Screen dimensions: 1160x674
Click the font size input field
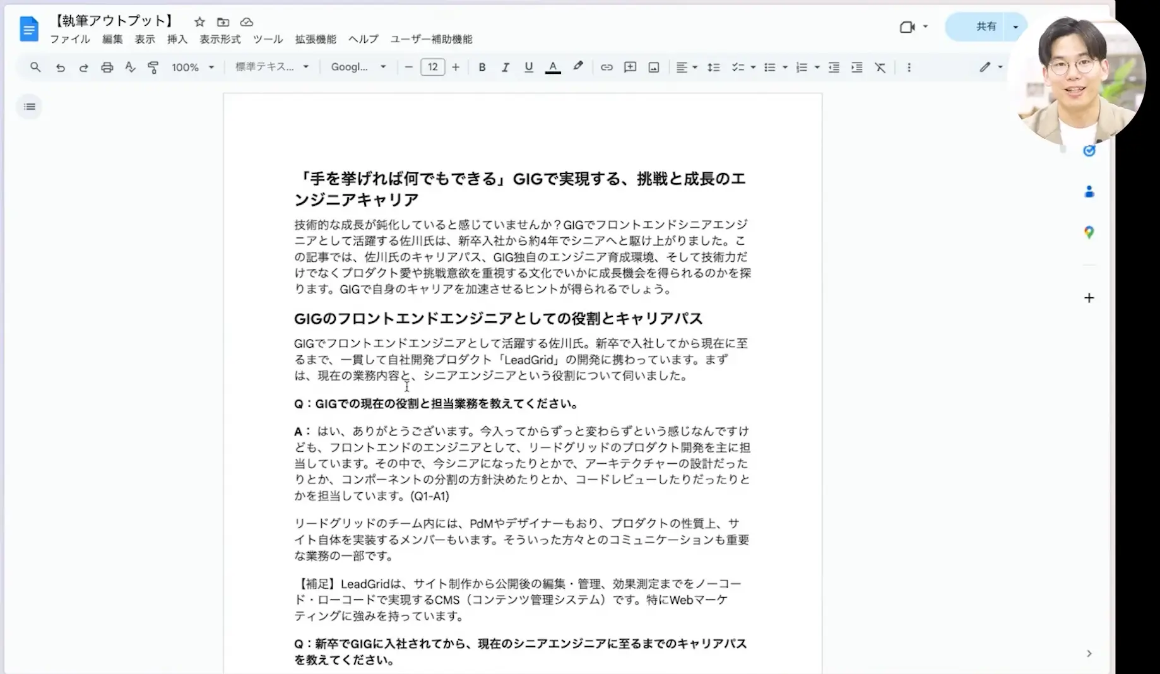click(432, 67)
